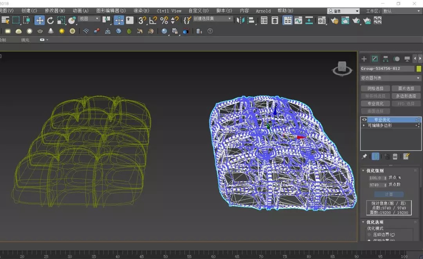Select the Move transform tool

pyautogui.click(x=40, y=20)
